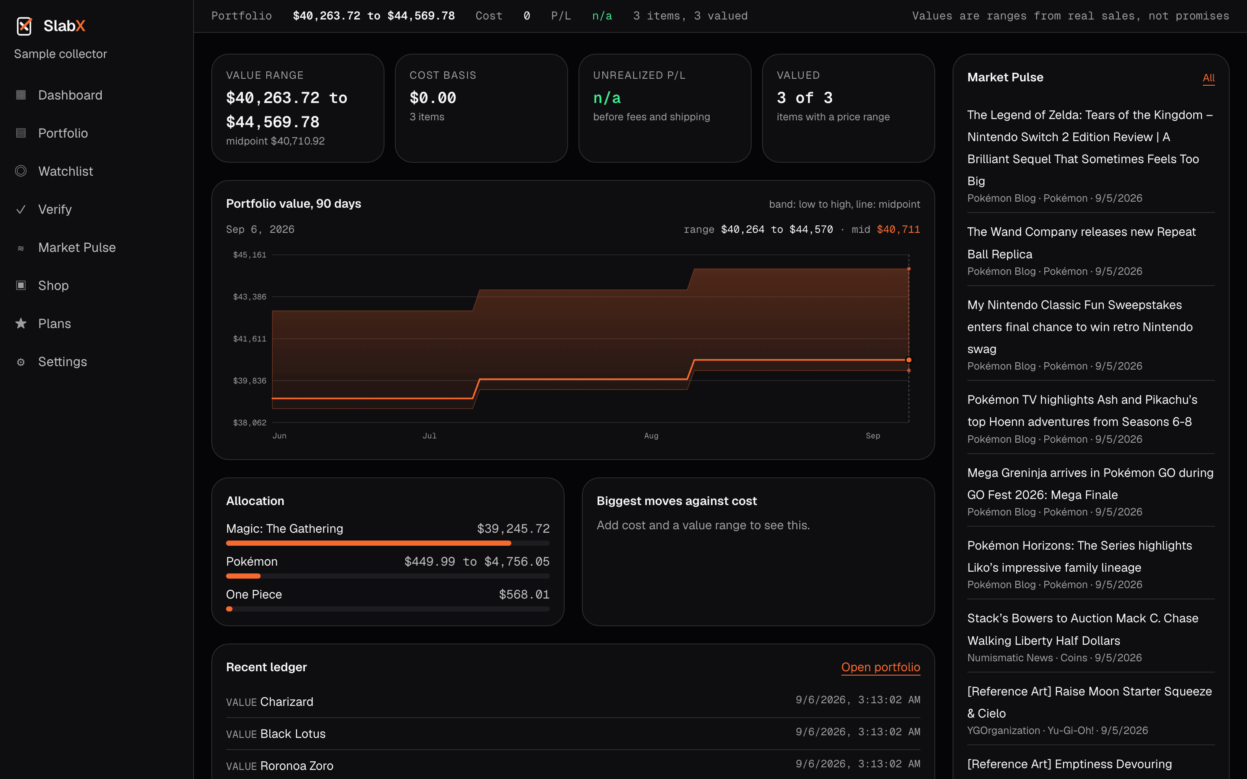Viewport: 1247px width, 779px height.
Task: Click the midpoint $40,710.92 text
Action: [275, 141]
